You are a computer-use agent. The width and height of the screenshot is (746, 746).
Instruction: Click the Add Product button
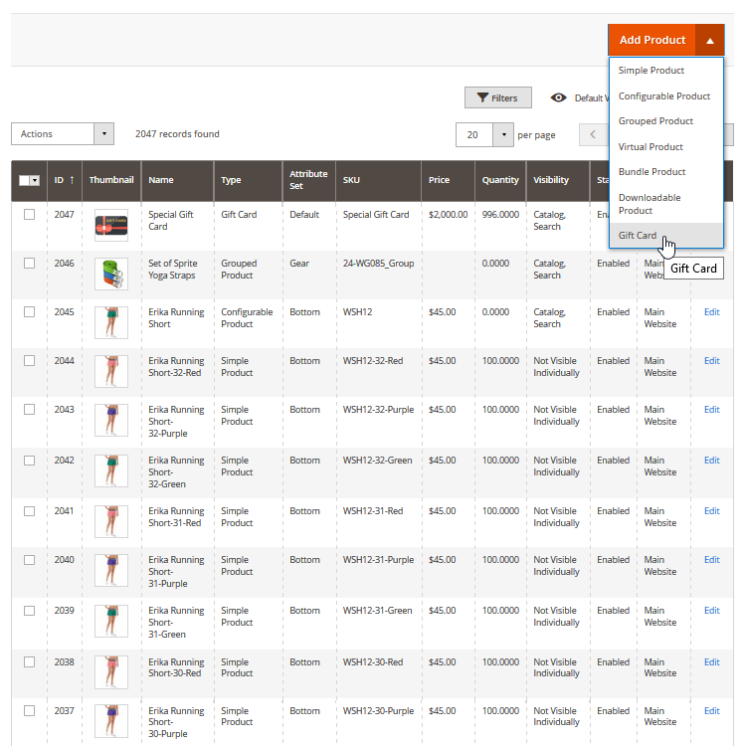pyautogui.click(x=652, y=41)
